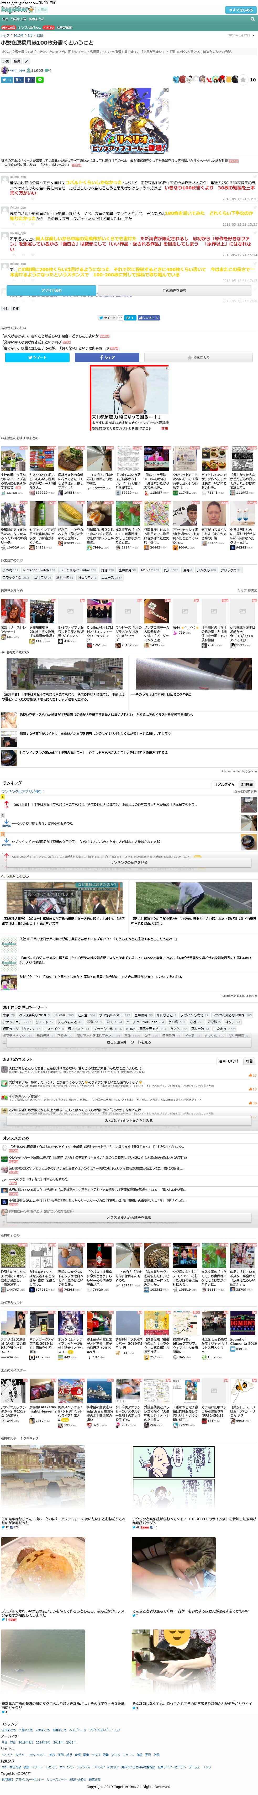The height and width of the screenshot is (1795, 258).
Task: Click the top-right つぶやく/まとめる button
Action: [241, 10]
